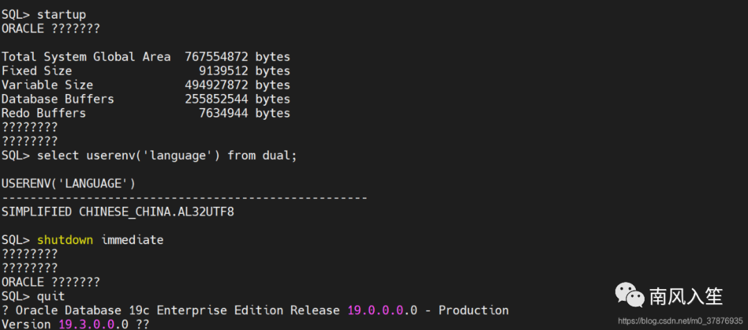Click SIMPLIFIED CHINESE_CHINA.AL32UTF8 result text
The width and height of the screenshot is (748, 330).
tap(118, 212)
